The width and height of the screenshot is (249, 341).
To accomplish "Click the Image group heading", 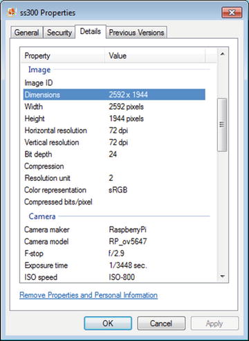I will coord(39,69).
